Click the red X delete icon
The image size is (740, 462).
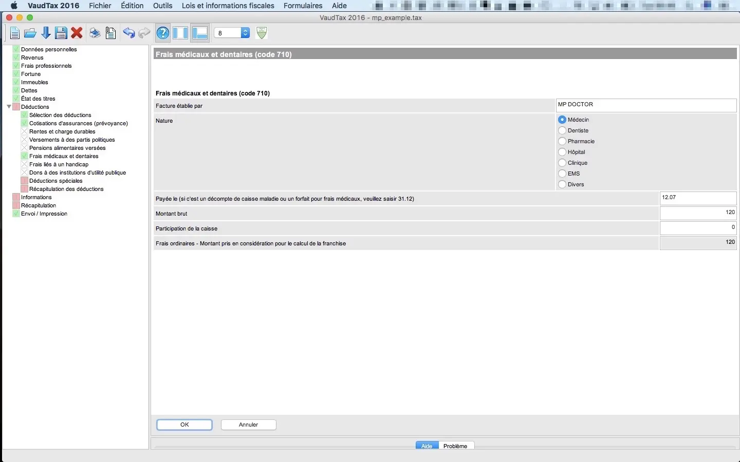click(x=77, y=33)
